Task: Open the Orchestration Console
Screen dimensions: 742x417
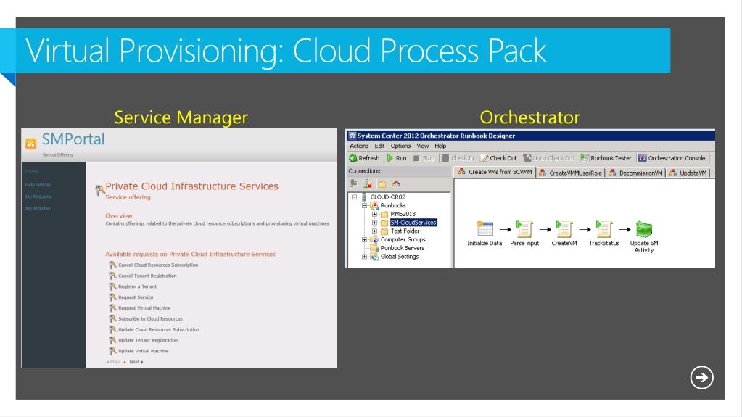Action: point(672,158)
